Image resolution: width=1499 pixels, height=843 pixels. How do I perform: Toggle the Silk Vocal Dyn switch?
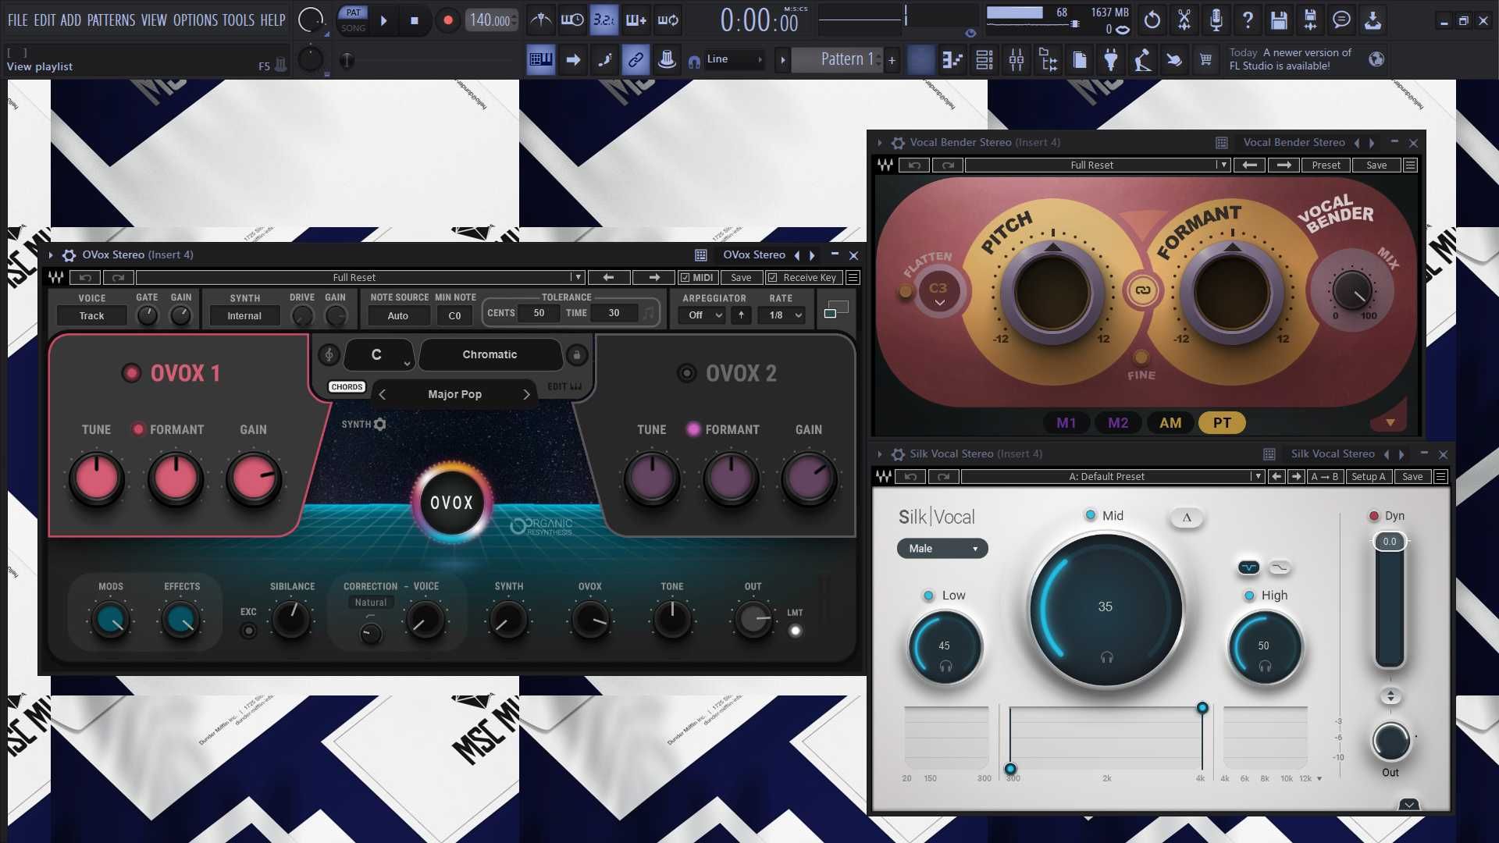pyautogui.click(x=1374, y=516)
